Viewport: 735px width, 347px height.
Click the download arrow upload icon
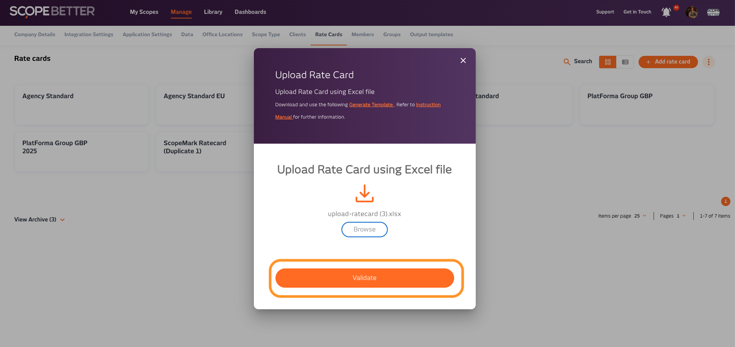(364, 193)
